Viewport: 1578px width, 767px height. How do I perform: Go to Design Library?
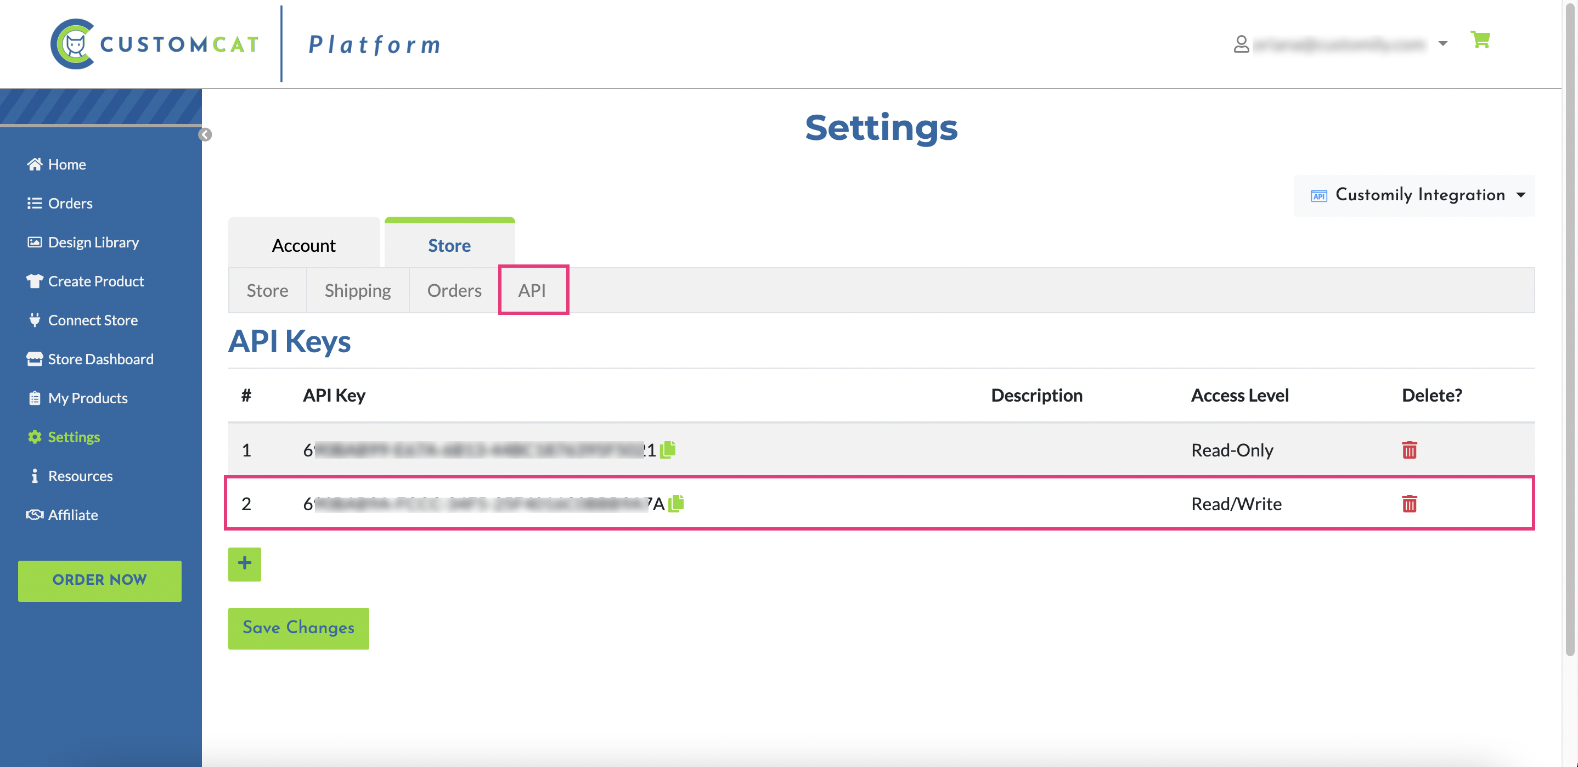click(x=93, y=242)
